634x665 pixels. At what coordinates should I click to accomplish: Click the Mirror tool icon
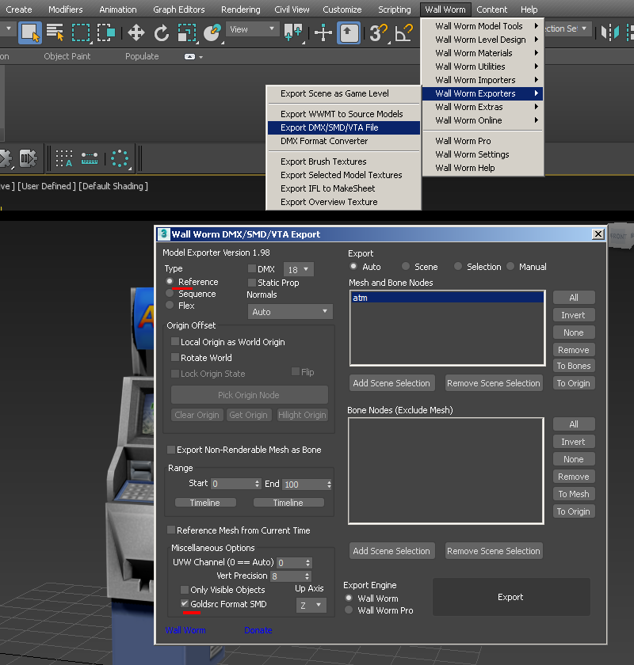(x=610, y=32)
